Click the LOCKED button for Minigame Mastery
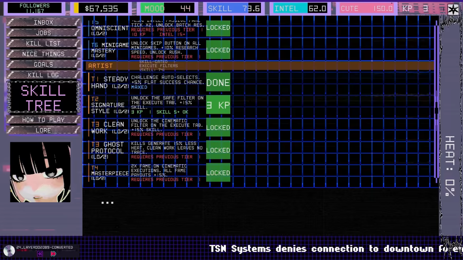This screenshot has height=260, width=463. (x=218, y=50)
